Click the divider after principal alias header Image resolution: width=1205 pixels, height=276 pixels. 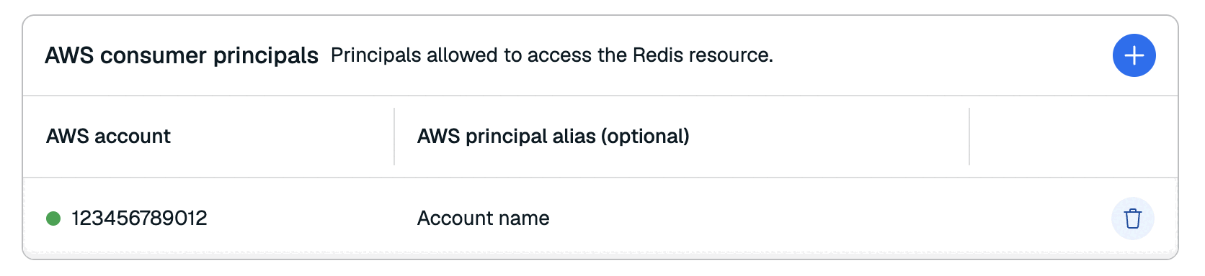point(969,137)
